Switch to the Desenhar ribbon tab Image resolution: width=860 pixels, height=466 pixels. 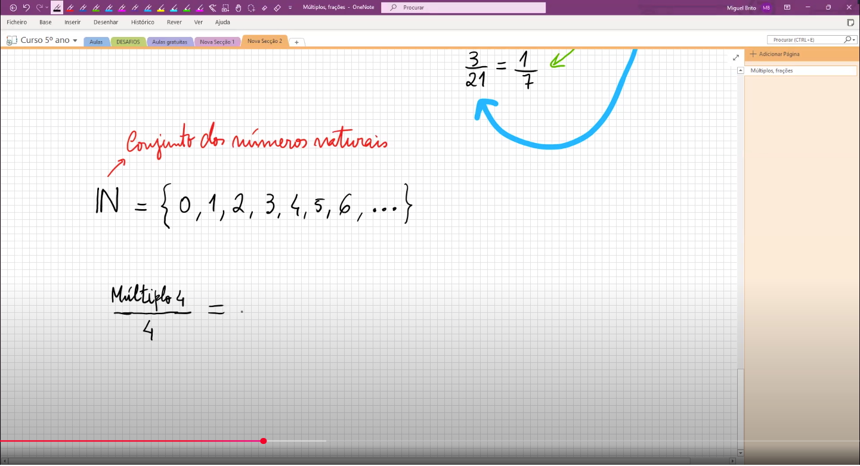pyautogui.click(x=106, y=22)
